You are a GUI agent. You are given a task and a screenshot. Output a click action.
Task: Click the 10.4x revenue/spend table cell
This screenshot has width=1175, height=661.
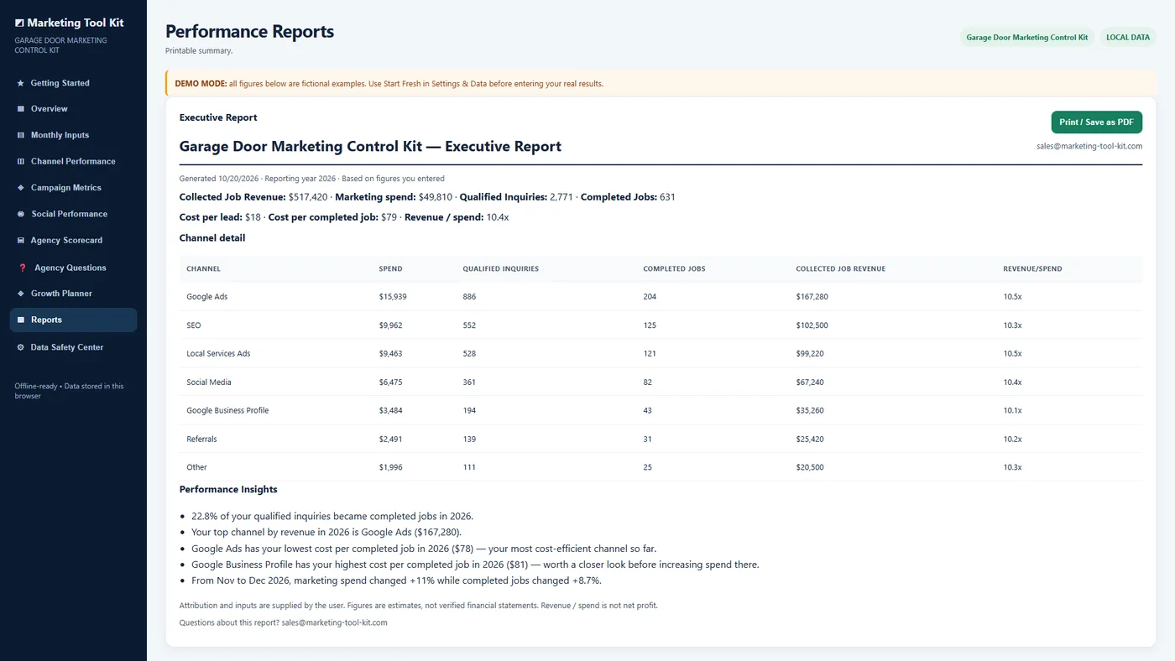[1012, 383]
